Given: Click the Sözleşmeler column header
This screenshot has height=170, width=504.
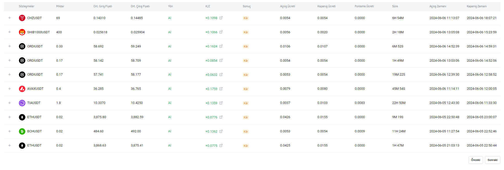Looking at the screenshot, I should (x=26, y=6).
